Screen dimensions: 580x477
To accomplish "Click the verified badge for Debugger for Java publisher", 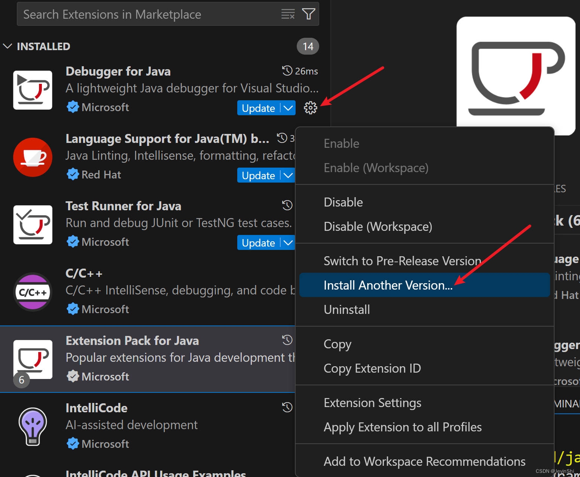I will pos(73,107).
